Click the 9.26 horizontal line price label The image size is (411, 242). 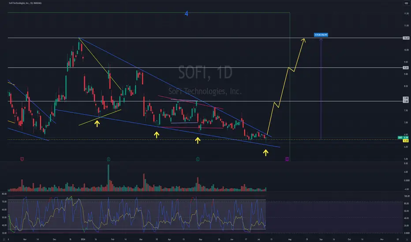(x=406, y=67)
